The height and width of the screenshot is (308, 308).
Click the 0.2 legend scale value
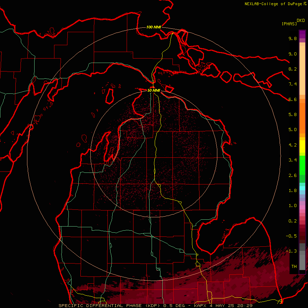pyautogui.click(x=293, y=221)
